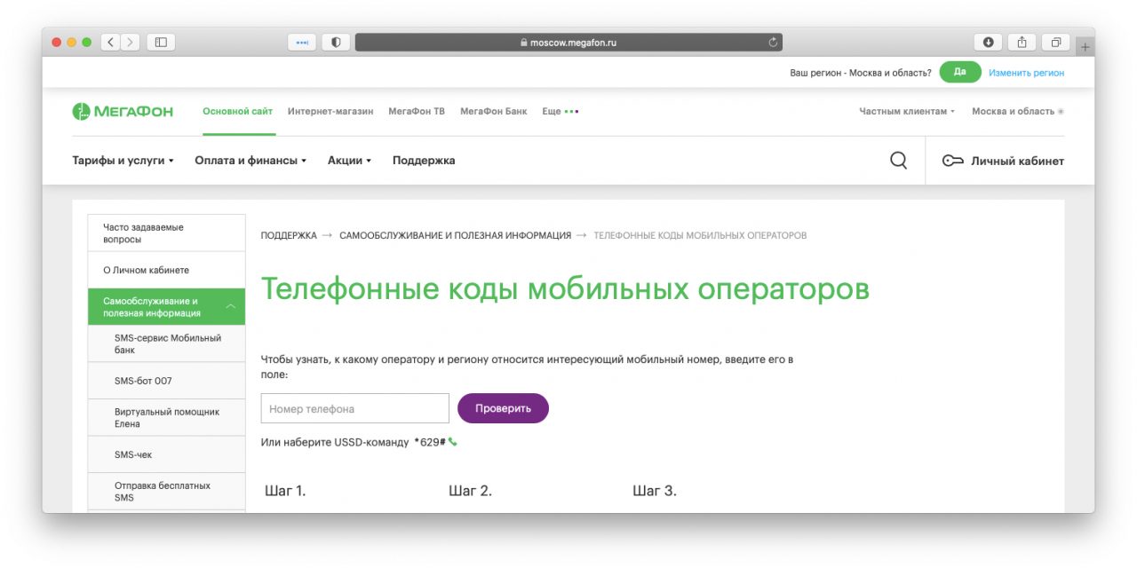
Task: Click the Номер телефона input field
Action: pos(354,407)
